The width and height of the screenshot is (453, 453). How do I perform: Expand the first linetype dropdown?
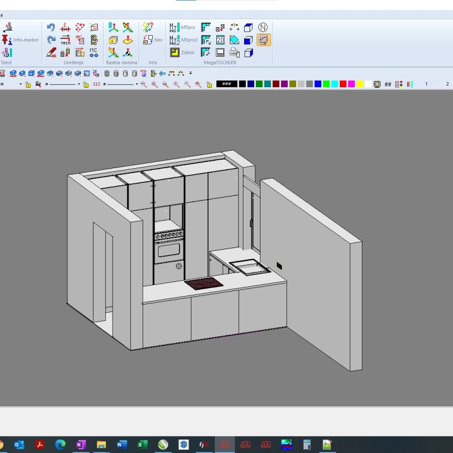78,84
